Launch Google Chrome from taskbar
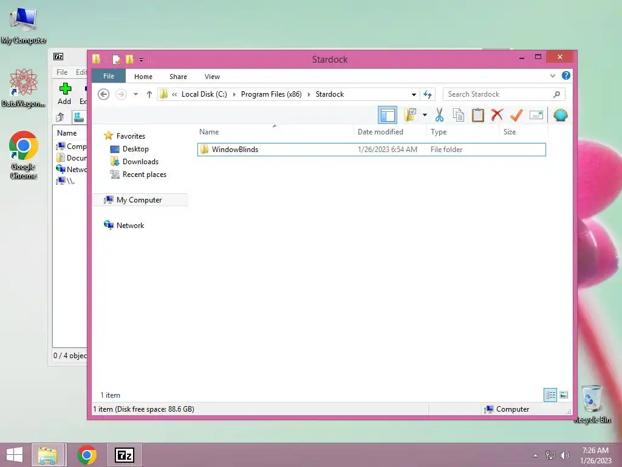Viewport: 622px width, 467px height. coord(86,455)
